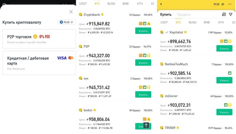The image size is (236, 134).
Task: Choose Кредитная / дебетовая карта option
Action: click(39, 63)
